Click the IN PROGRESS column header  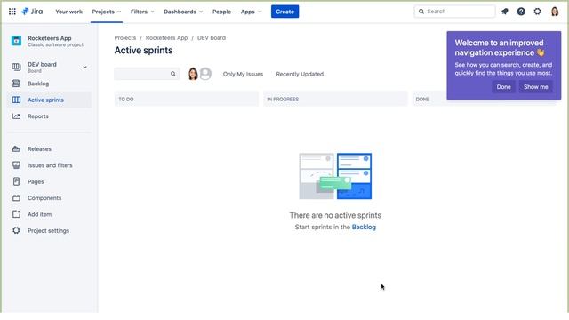click(335, 99)
